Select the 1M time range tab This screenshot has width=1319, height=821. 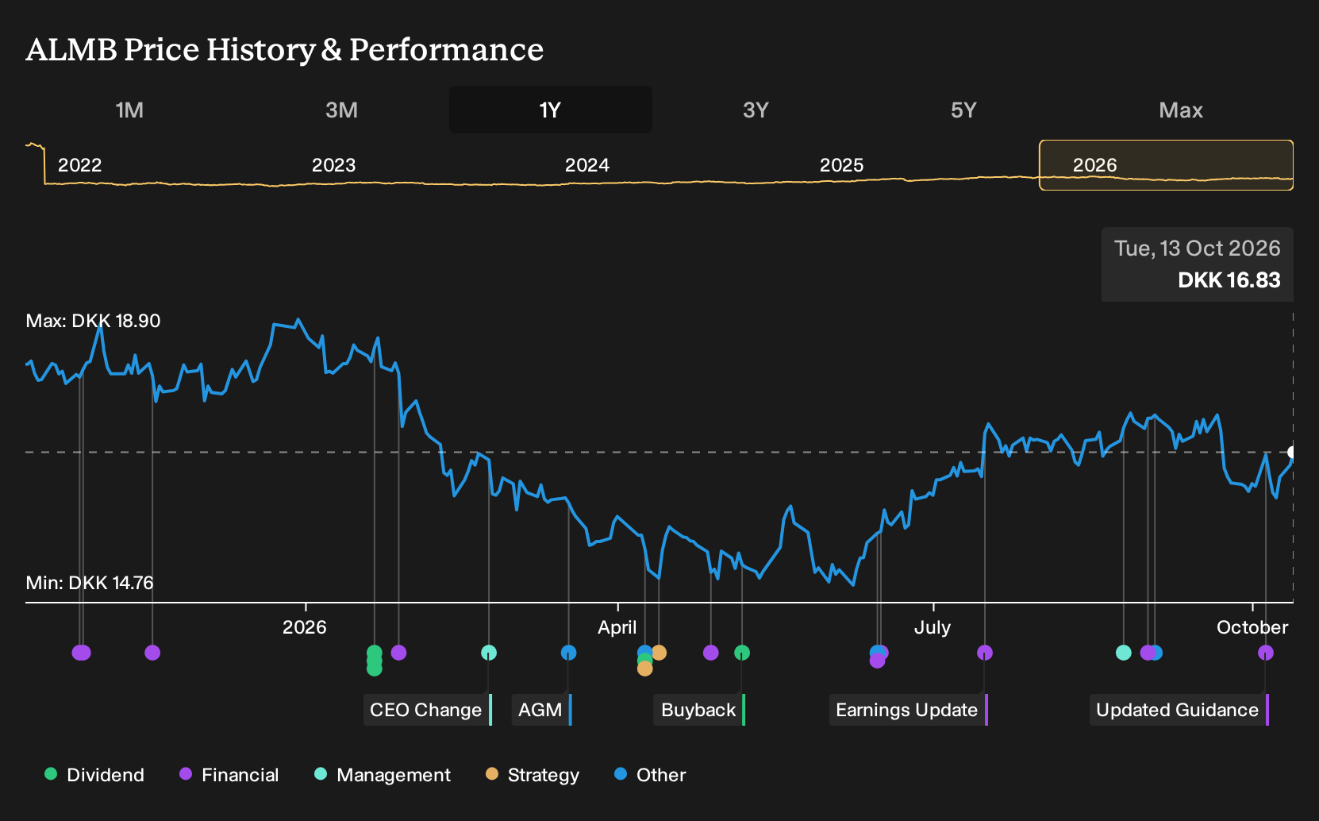pyautogui.click(x=129, y=110)
